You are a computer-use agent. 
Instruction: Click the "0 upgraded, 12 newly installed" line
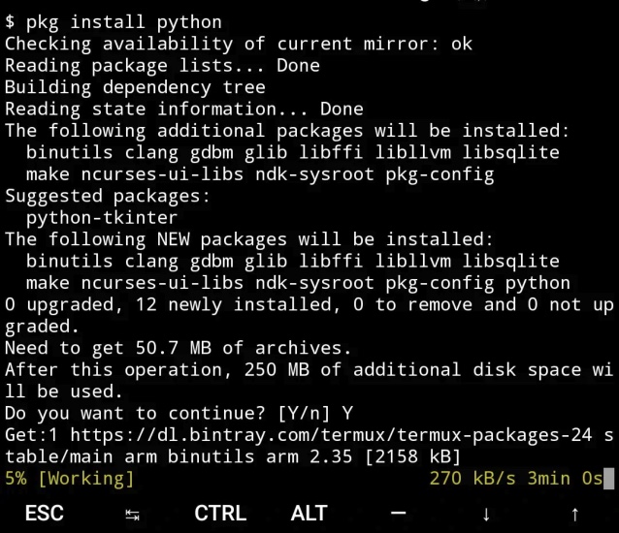[x=309, y=304]
